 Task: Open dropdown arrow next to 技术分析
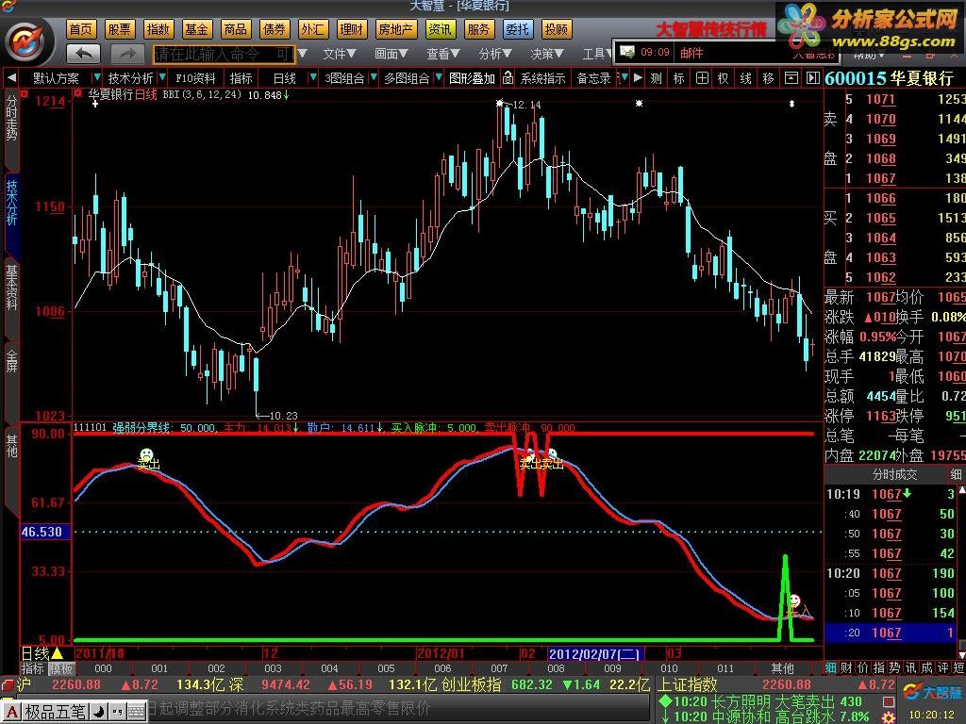pos(162,77)
